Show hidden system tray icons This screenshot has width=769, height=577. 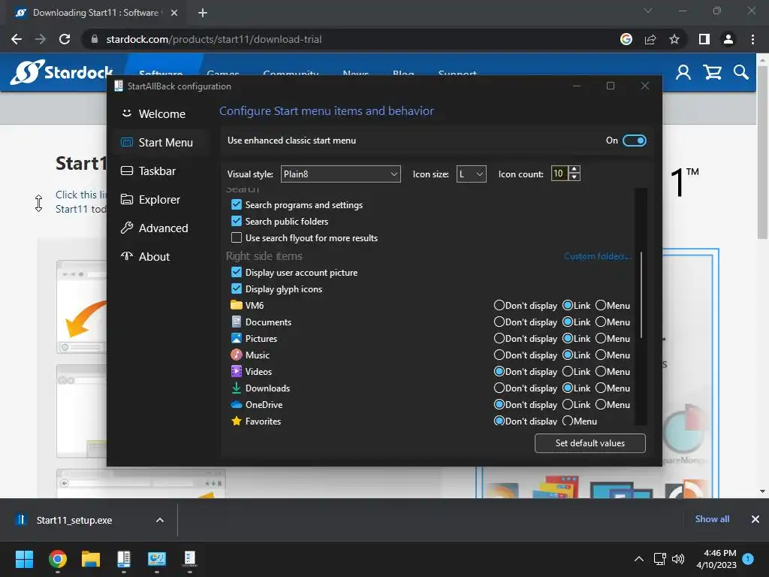(x=638, y=559)
